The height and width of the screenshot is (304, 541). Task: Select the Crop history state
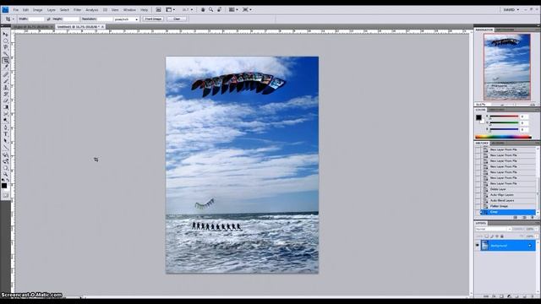click(508, 212)
